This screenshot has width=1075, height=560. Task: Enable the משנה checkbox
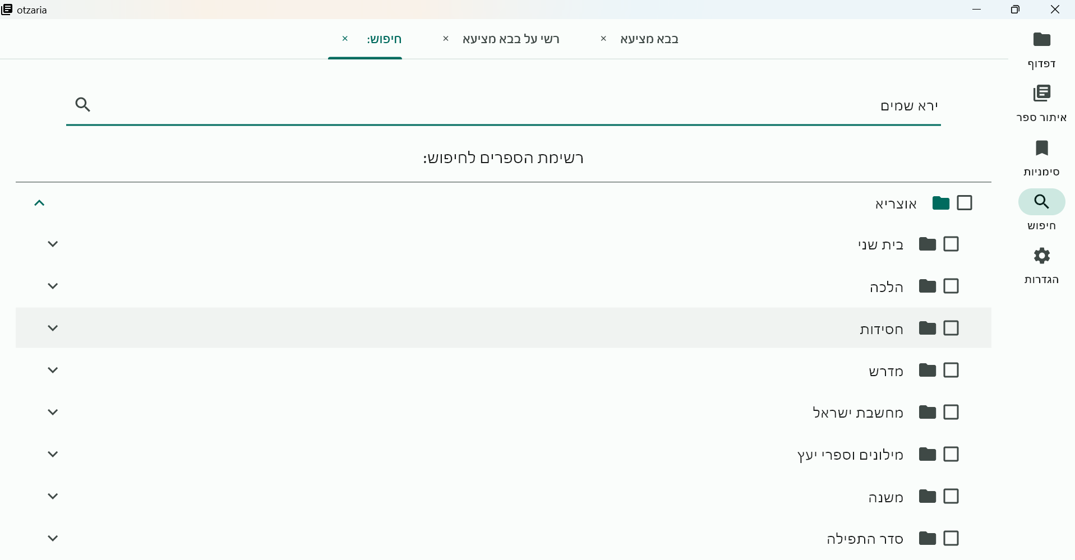click(951, 496)
